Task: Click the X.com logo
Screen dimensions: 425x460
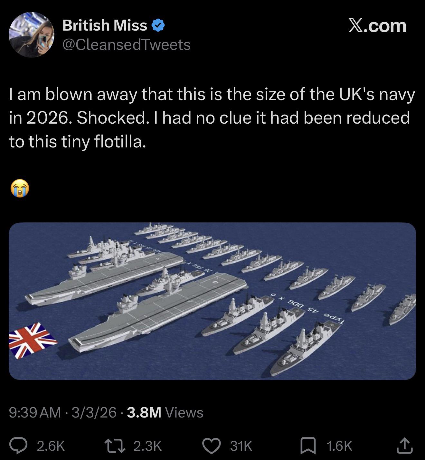Action: click(377, 26)
